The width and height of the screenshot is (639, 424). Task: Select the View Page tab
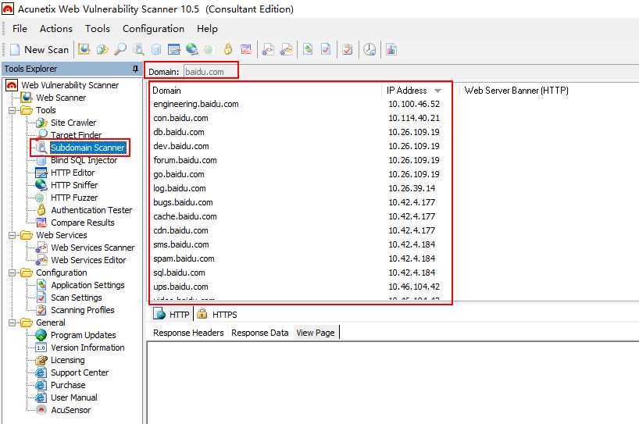point(316,333)
